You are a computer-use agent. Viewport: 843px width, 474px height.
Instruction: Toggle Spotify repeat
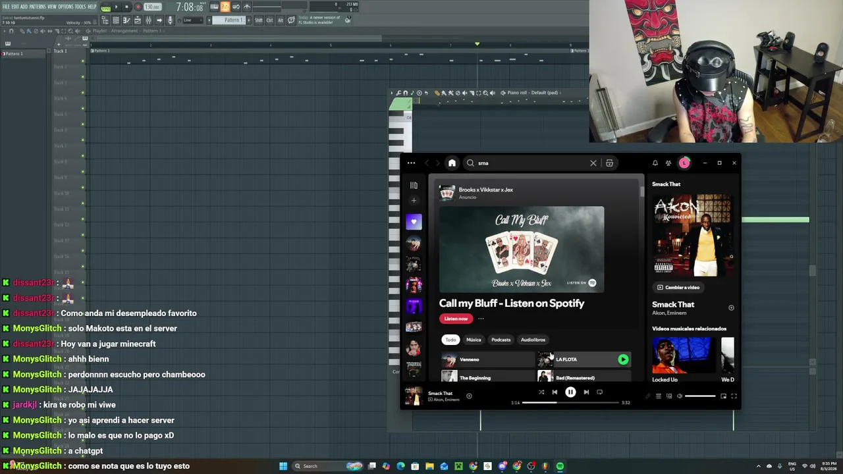pyautogui.click(x=599, y=392)
